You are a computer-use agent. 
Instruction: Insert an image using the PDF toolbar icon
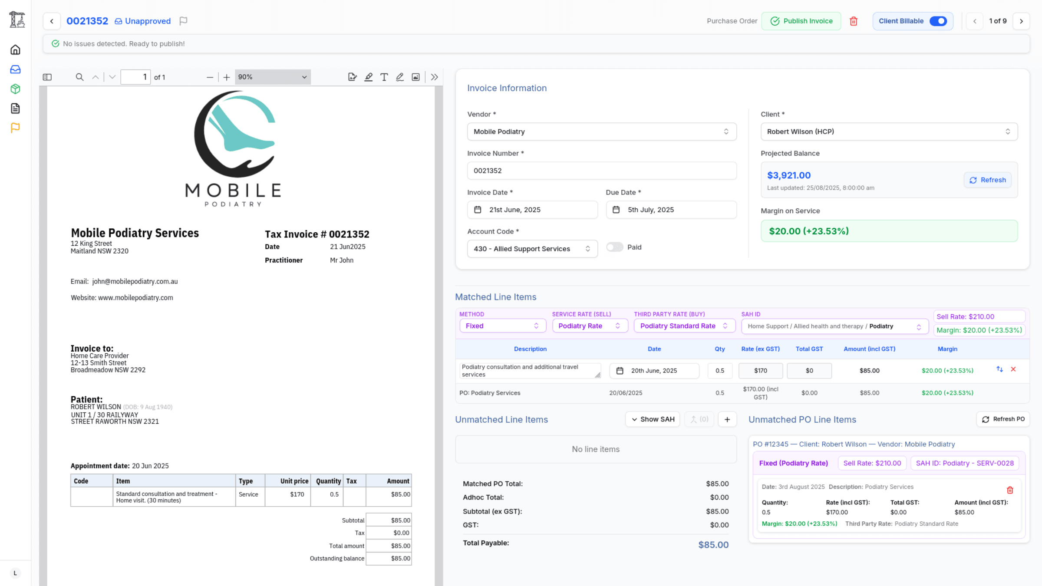point(415,77)
